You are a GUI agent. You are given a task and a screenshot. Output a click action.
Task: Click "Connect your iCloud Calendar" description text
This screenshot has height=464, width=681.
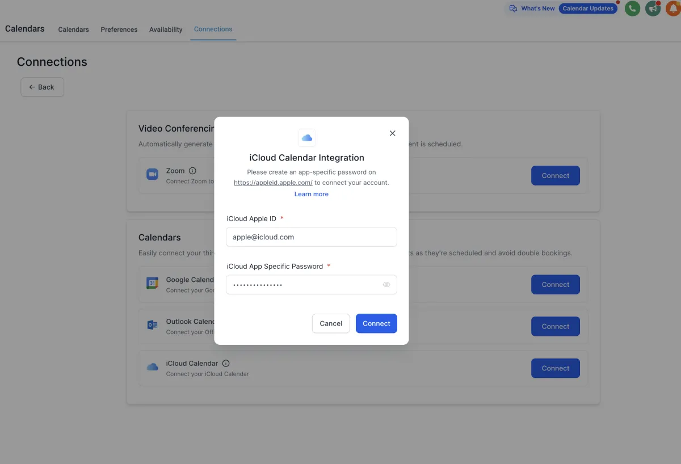pyautogui.click(x=207, y=374)
